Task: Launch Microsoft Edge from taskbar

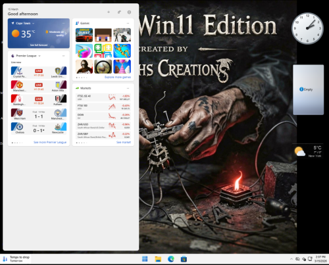Action: pyautogui.click(x=171, y=259)
